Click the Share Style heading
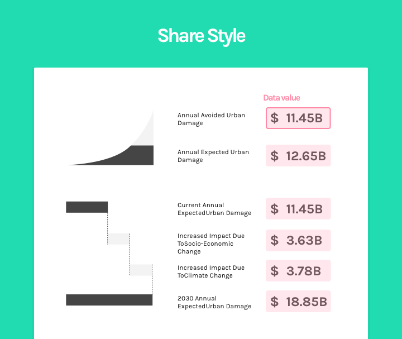 pos(202,36)
